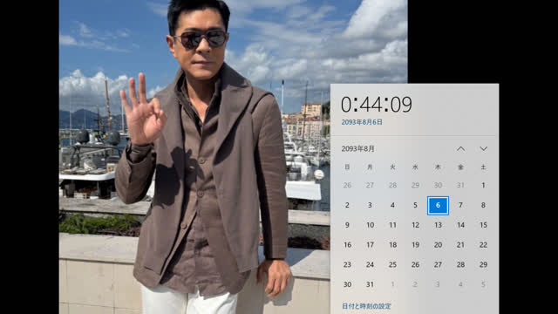Open the 2093年8月 month header view
Viewport: 558px width, 314px height.
point(358,149)
